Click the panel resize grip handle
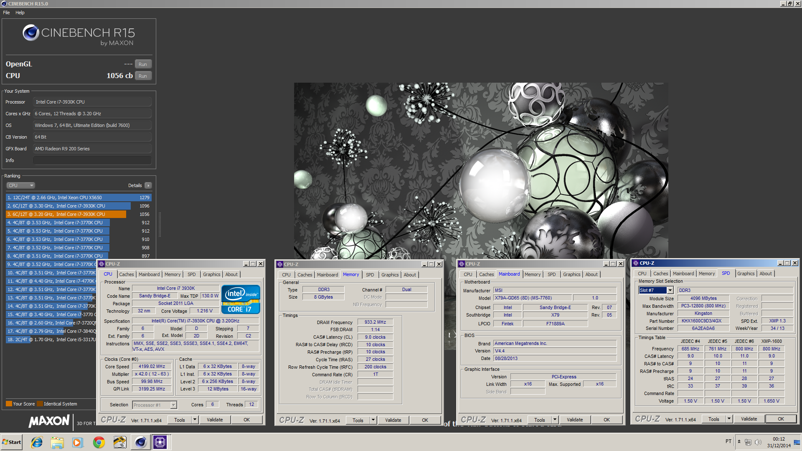 (160, 224)
